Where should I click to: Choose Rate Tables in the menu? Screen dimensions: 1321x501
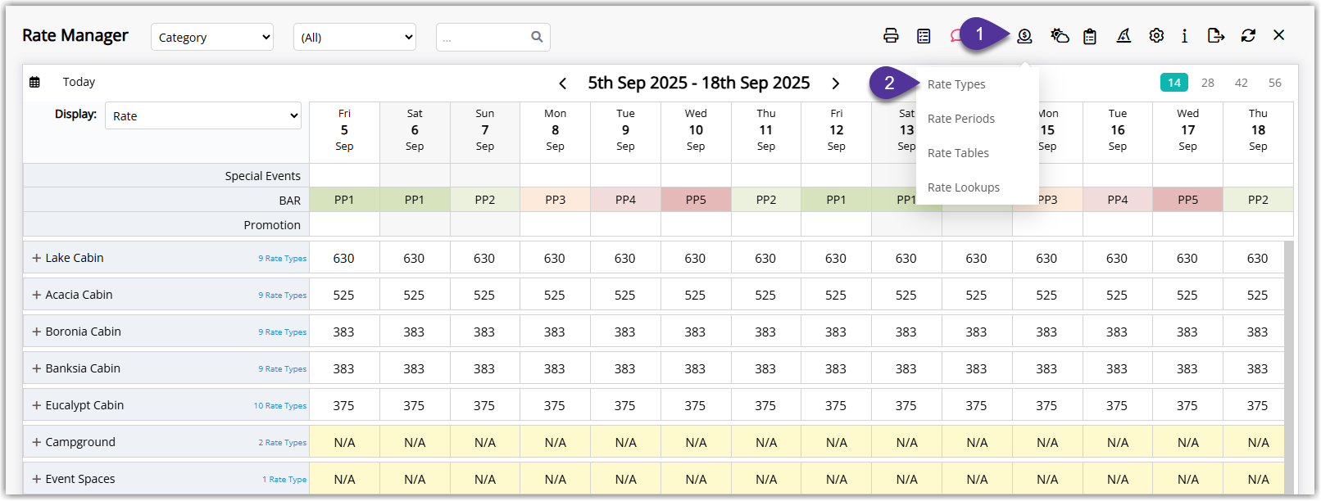point(958,153)
